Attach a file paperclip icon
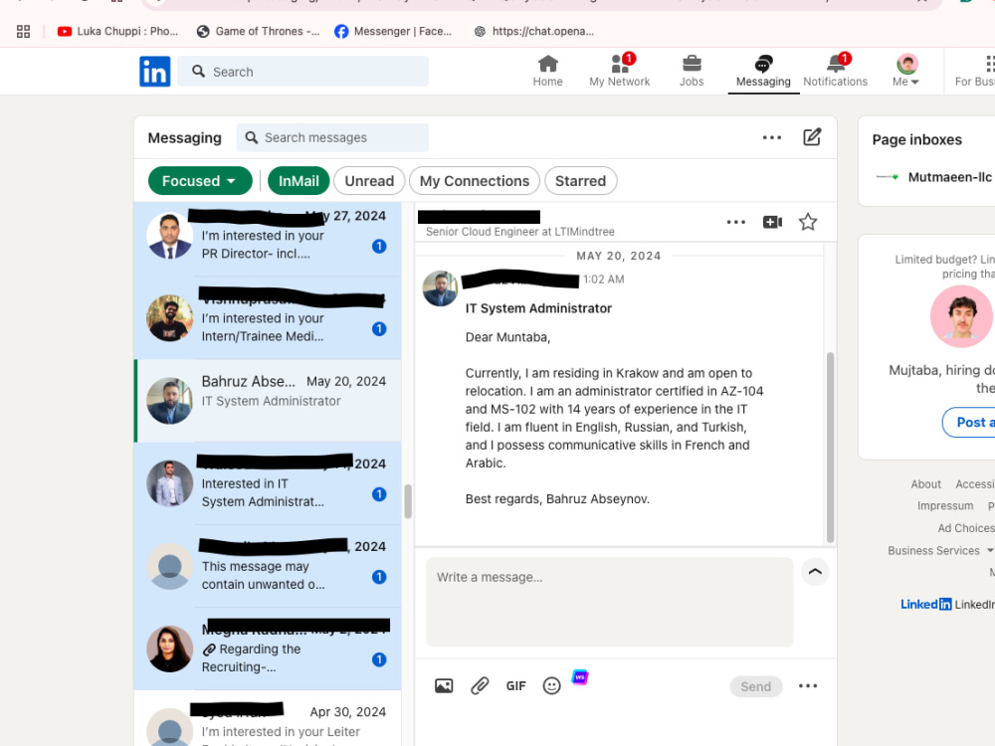This screenshot has height=746, width=995. tap(480, 685)
